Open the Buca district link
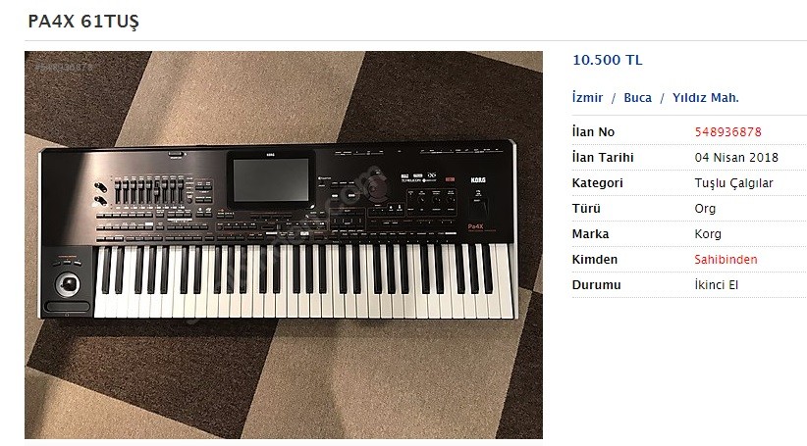The image size is (807, 446). pyautogui.click(x=638, y=98)
